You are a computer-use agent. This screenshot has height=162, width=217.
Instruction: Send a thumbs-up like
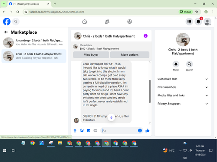pos(148,130)
